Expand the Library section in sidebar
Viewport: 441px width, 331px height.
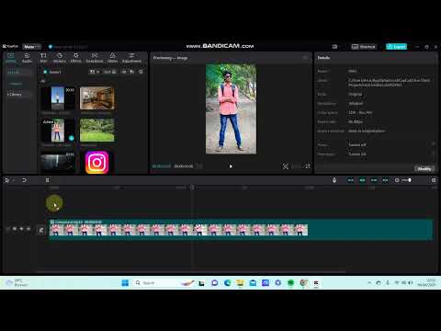coord(19,94)
